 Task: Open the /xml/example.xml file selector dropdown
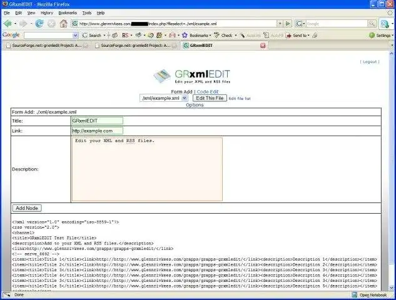[185, 98]
